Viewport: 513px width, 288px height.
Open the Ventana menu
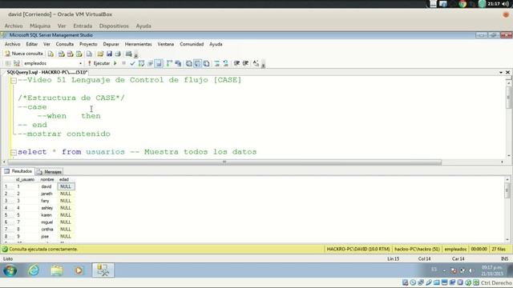tap(166, 44)
